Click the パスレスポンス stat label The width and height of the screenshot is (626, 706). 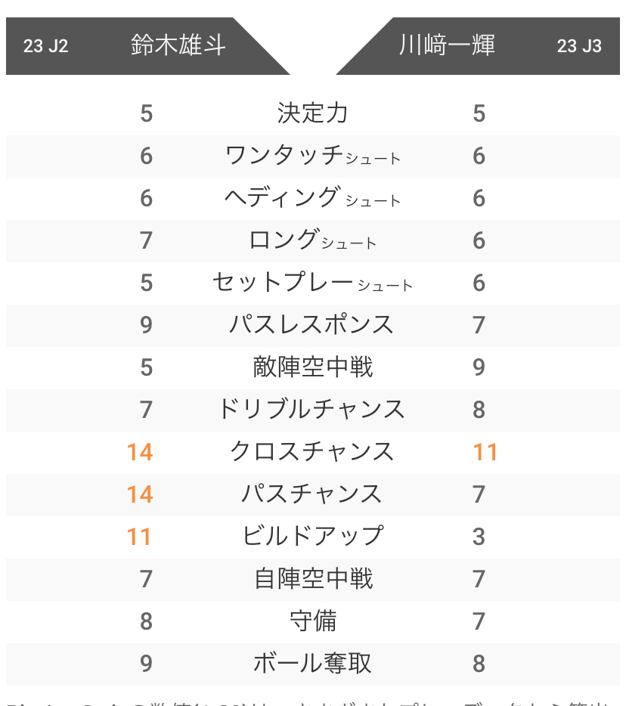point(312,324)
